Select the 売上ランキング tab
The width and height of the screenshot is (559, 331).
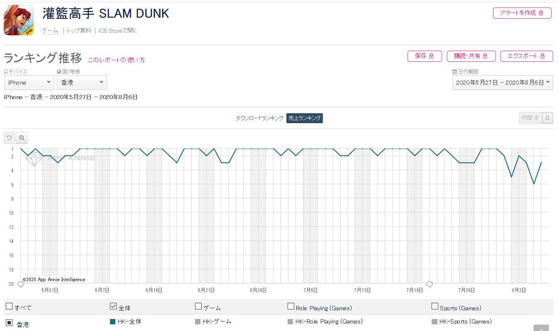[305, 118]
